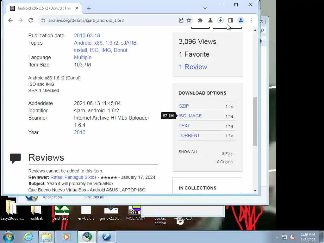This screenshot has width=324, height=243.
Task: Open publication date 2010-03-18 link
Action: pyautogui.click(x=87, y=35)
